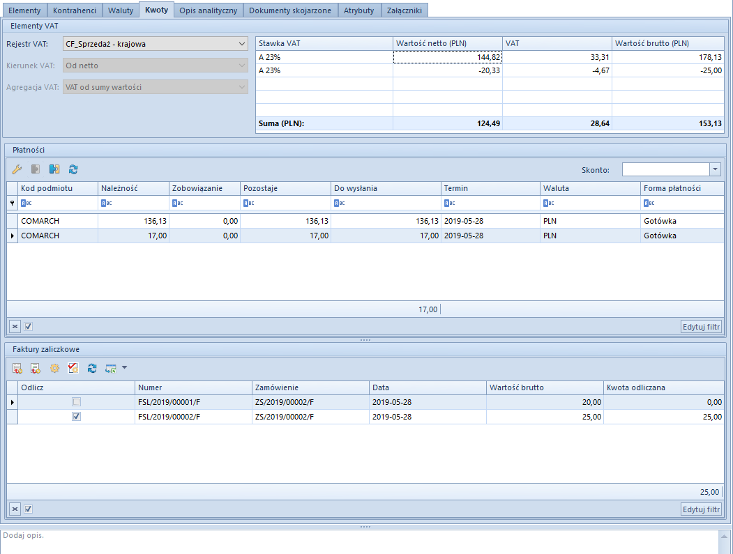The height and width of the screenshot is (554, 733).
Task: Switch to the Kontrahenci tab
Action: tap(75, 10)
